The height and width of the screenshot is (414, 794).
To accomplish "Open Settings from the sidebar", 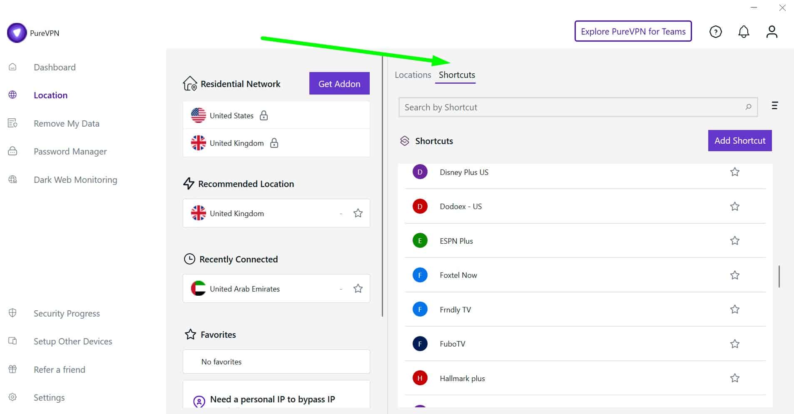I will click(49, 397).
